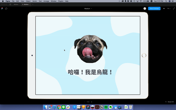Go to previous frame with left chevron

(84, 102)
